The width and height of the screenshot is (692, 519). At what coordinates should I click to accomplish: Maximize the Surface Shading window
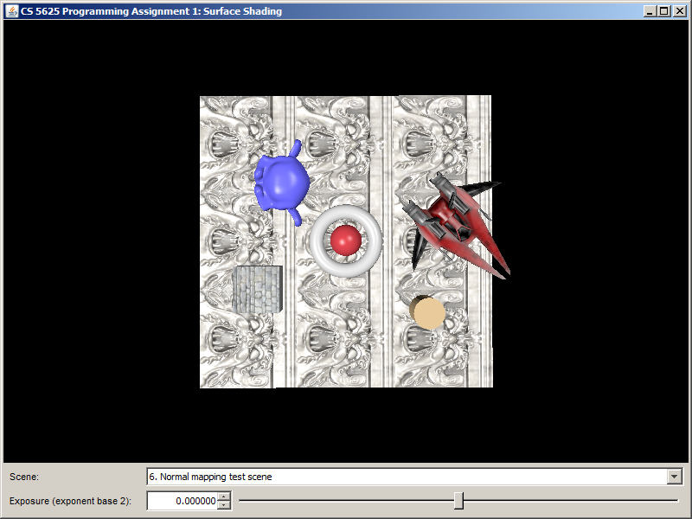point(663,11)
